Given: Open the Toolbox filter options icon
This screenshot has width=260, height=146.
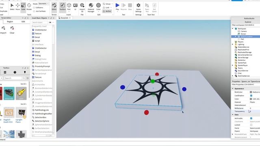Looking at the screenshot, I should point(28,78).
